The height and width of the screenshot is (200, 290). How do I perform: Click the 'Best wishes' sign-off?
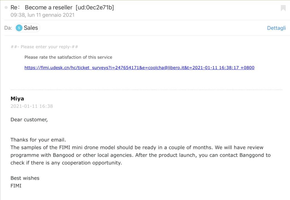point(25,178)
